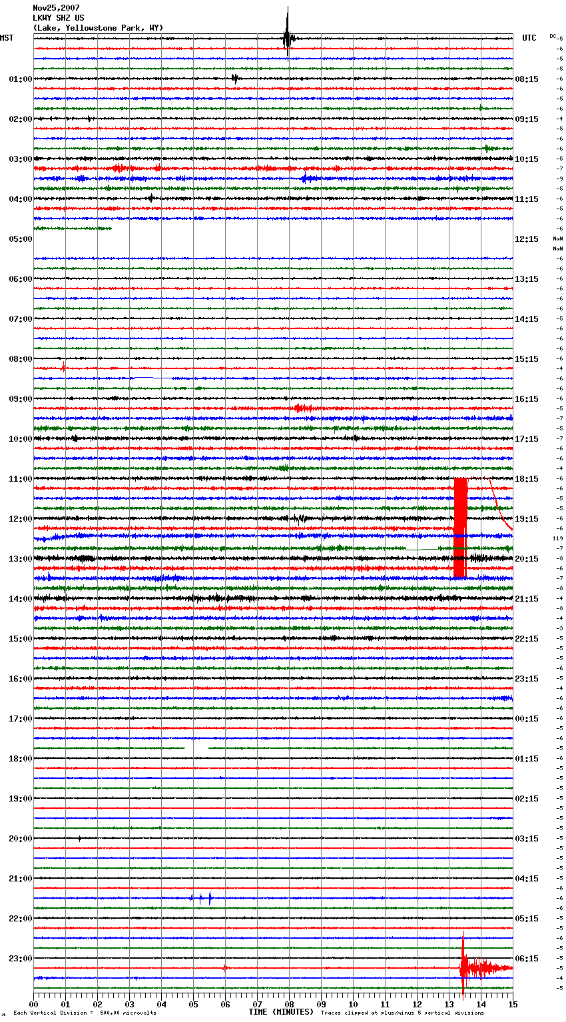Click the blue spikes on the 21:30 MST trace
Screen dimensions: 566x1022
coord(201,898)
